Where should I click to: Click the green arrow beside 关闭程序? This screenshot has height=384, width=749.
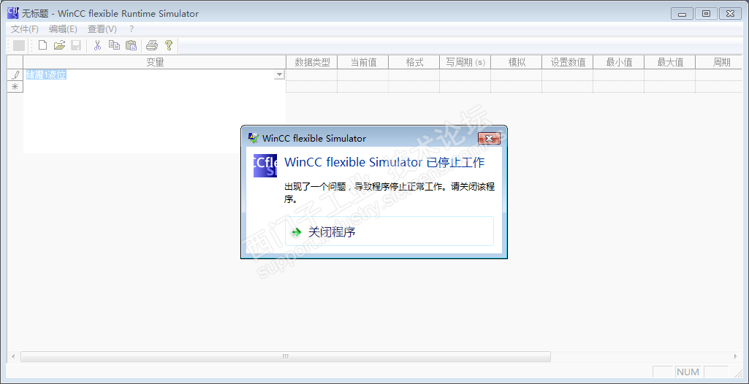[297, 232]
